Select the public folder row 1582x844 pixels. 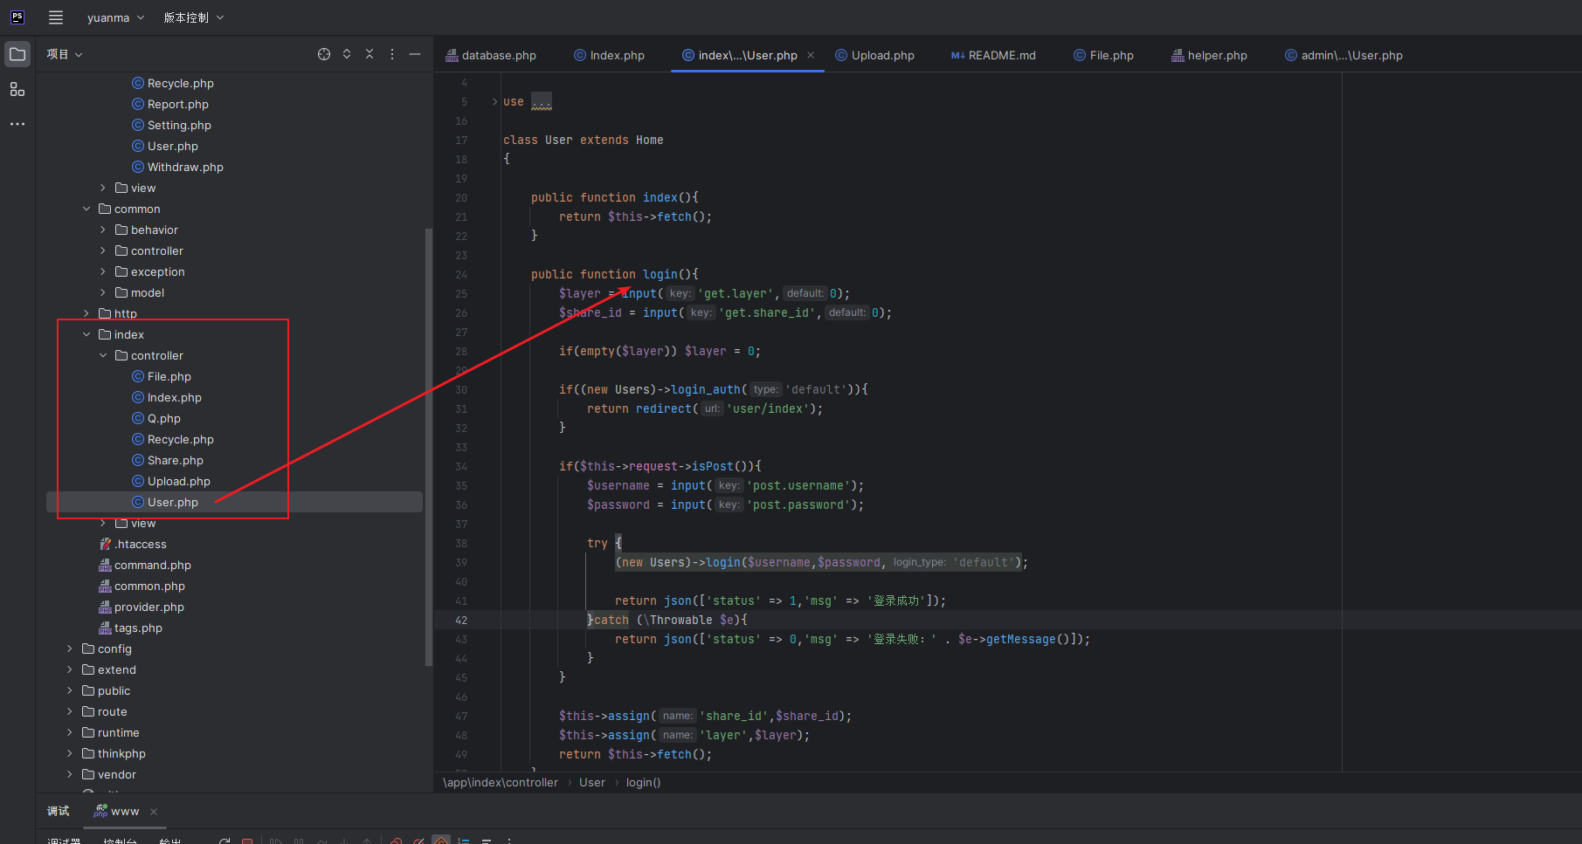(x=234, y=690)
